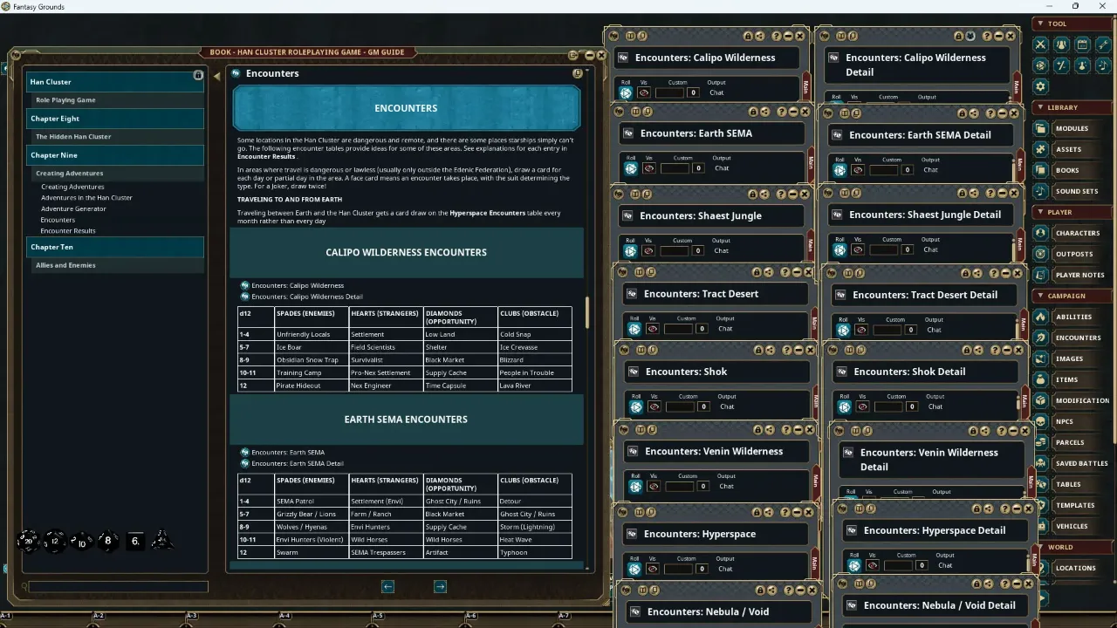Select Main tab on Encounters: Calipo Wilderness window
The width and height of the screenshot is (1117, 628).
[805, 87]
